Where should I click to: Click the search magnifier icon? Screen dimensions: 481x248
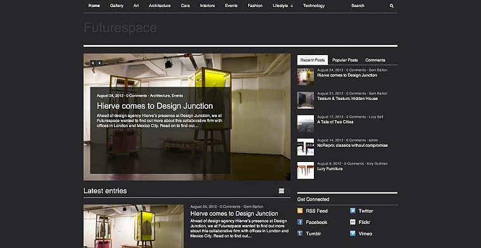pos(391,6)
